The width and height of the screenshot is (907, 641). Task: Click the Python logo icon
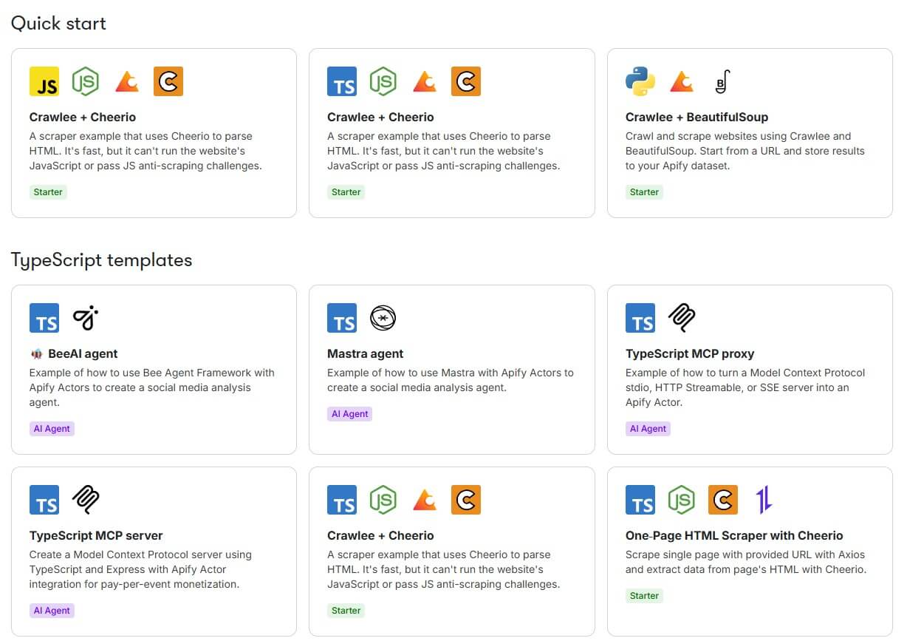(x=640, y=81)
